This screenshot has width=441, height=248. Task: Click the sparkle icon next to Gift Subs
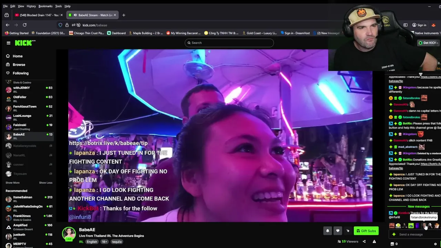pos(348,231)
